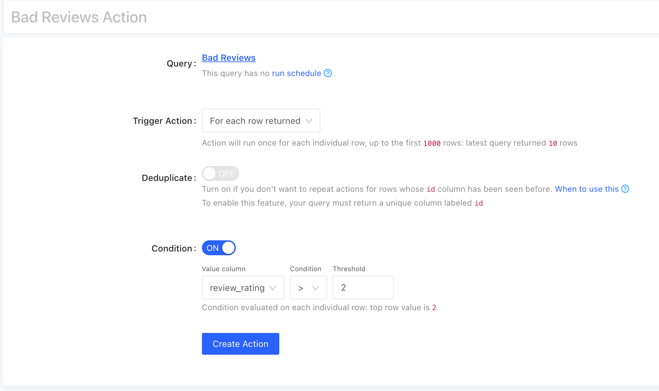659x391 pixels.
Task: Edit the threshold input field value
Action: (363, 287)
